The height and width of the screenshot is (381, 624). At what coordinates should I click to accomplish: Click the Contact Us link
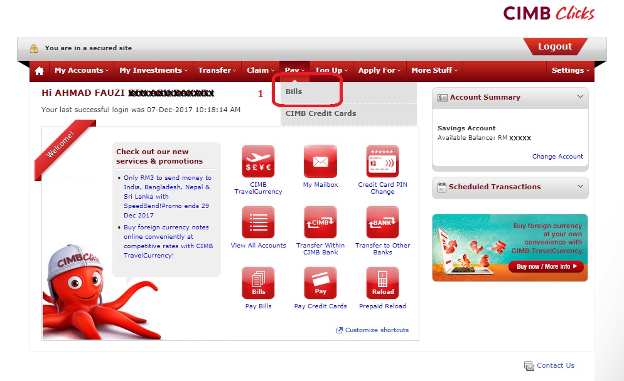pos(556,365)
